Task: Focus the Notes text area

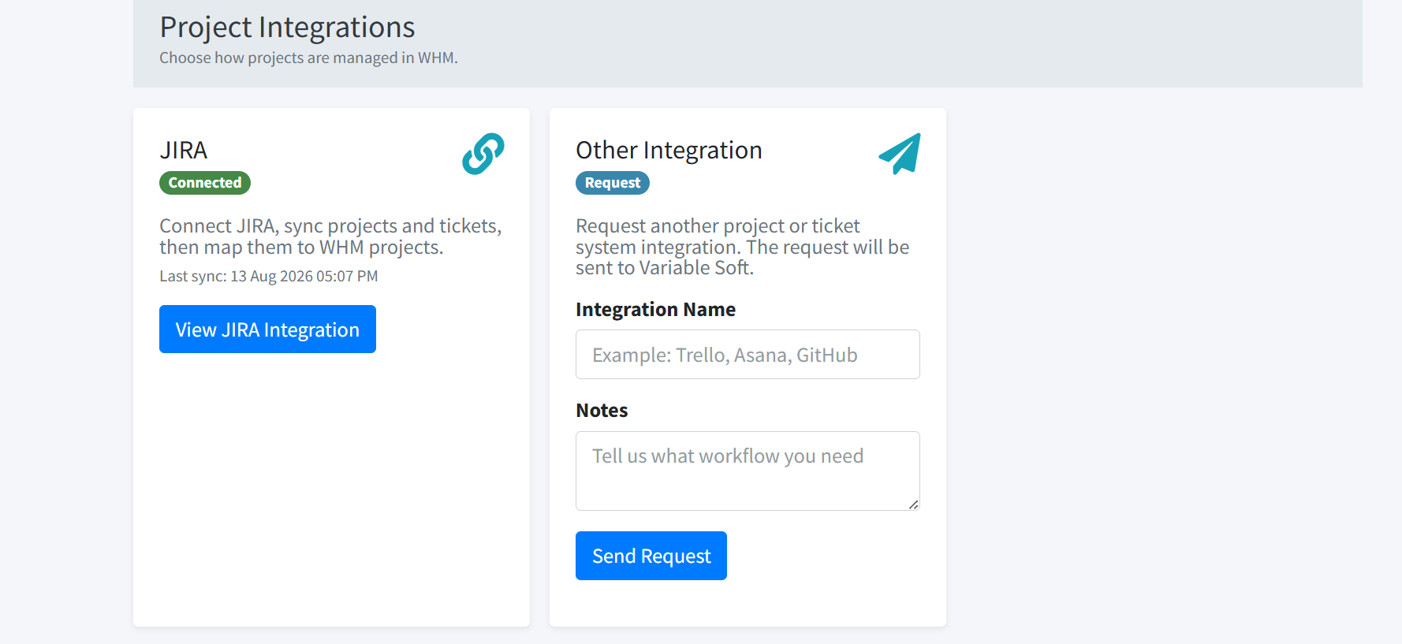Action: click(x=748, y=471)
